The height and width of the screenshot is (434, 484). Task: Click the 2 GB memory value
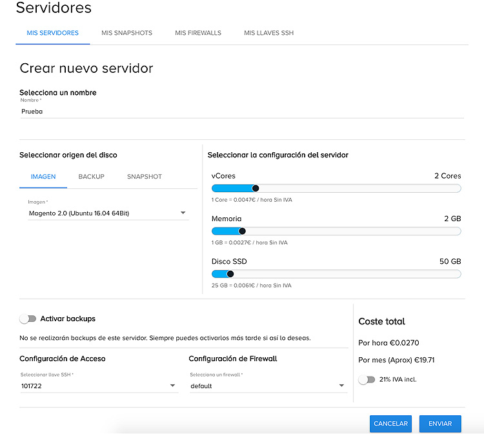[452, 219]
